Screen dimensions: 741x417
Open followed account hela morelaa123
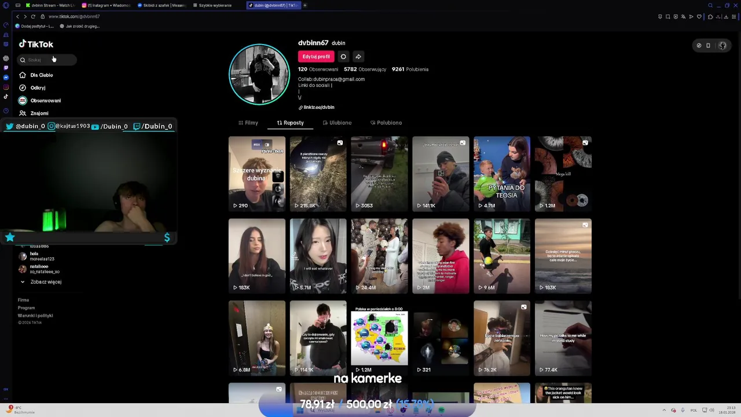36,257
